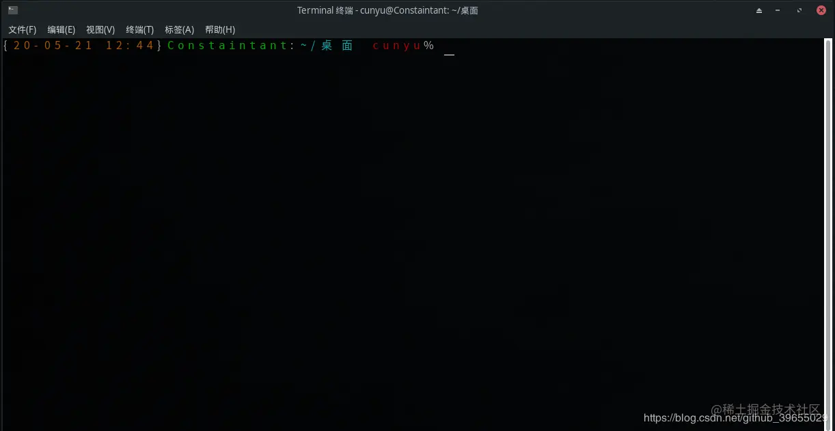Click the % prompt symbol
Screen dimensions: 835x431
click(x=428, y=46)
